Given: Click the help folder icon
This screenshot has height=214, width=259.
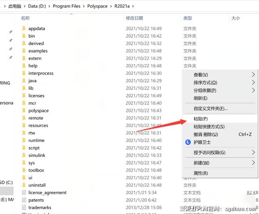Looking at the screenshot, I should [x=24, y=66].
